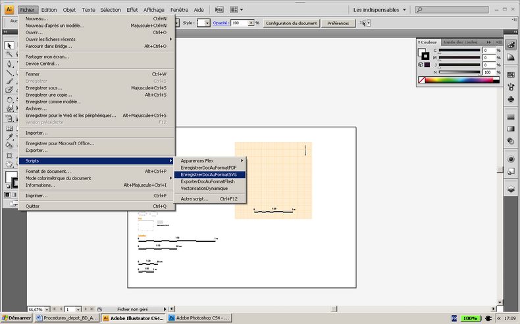Choose EnregistrerDocAuFormatPDF script
The image size is (520, 324).
point(210,168)
